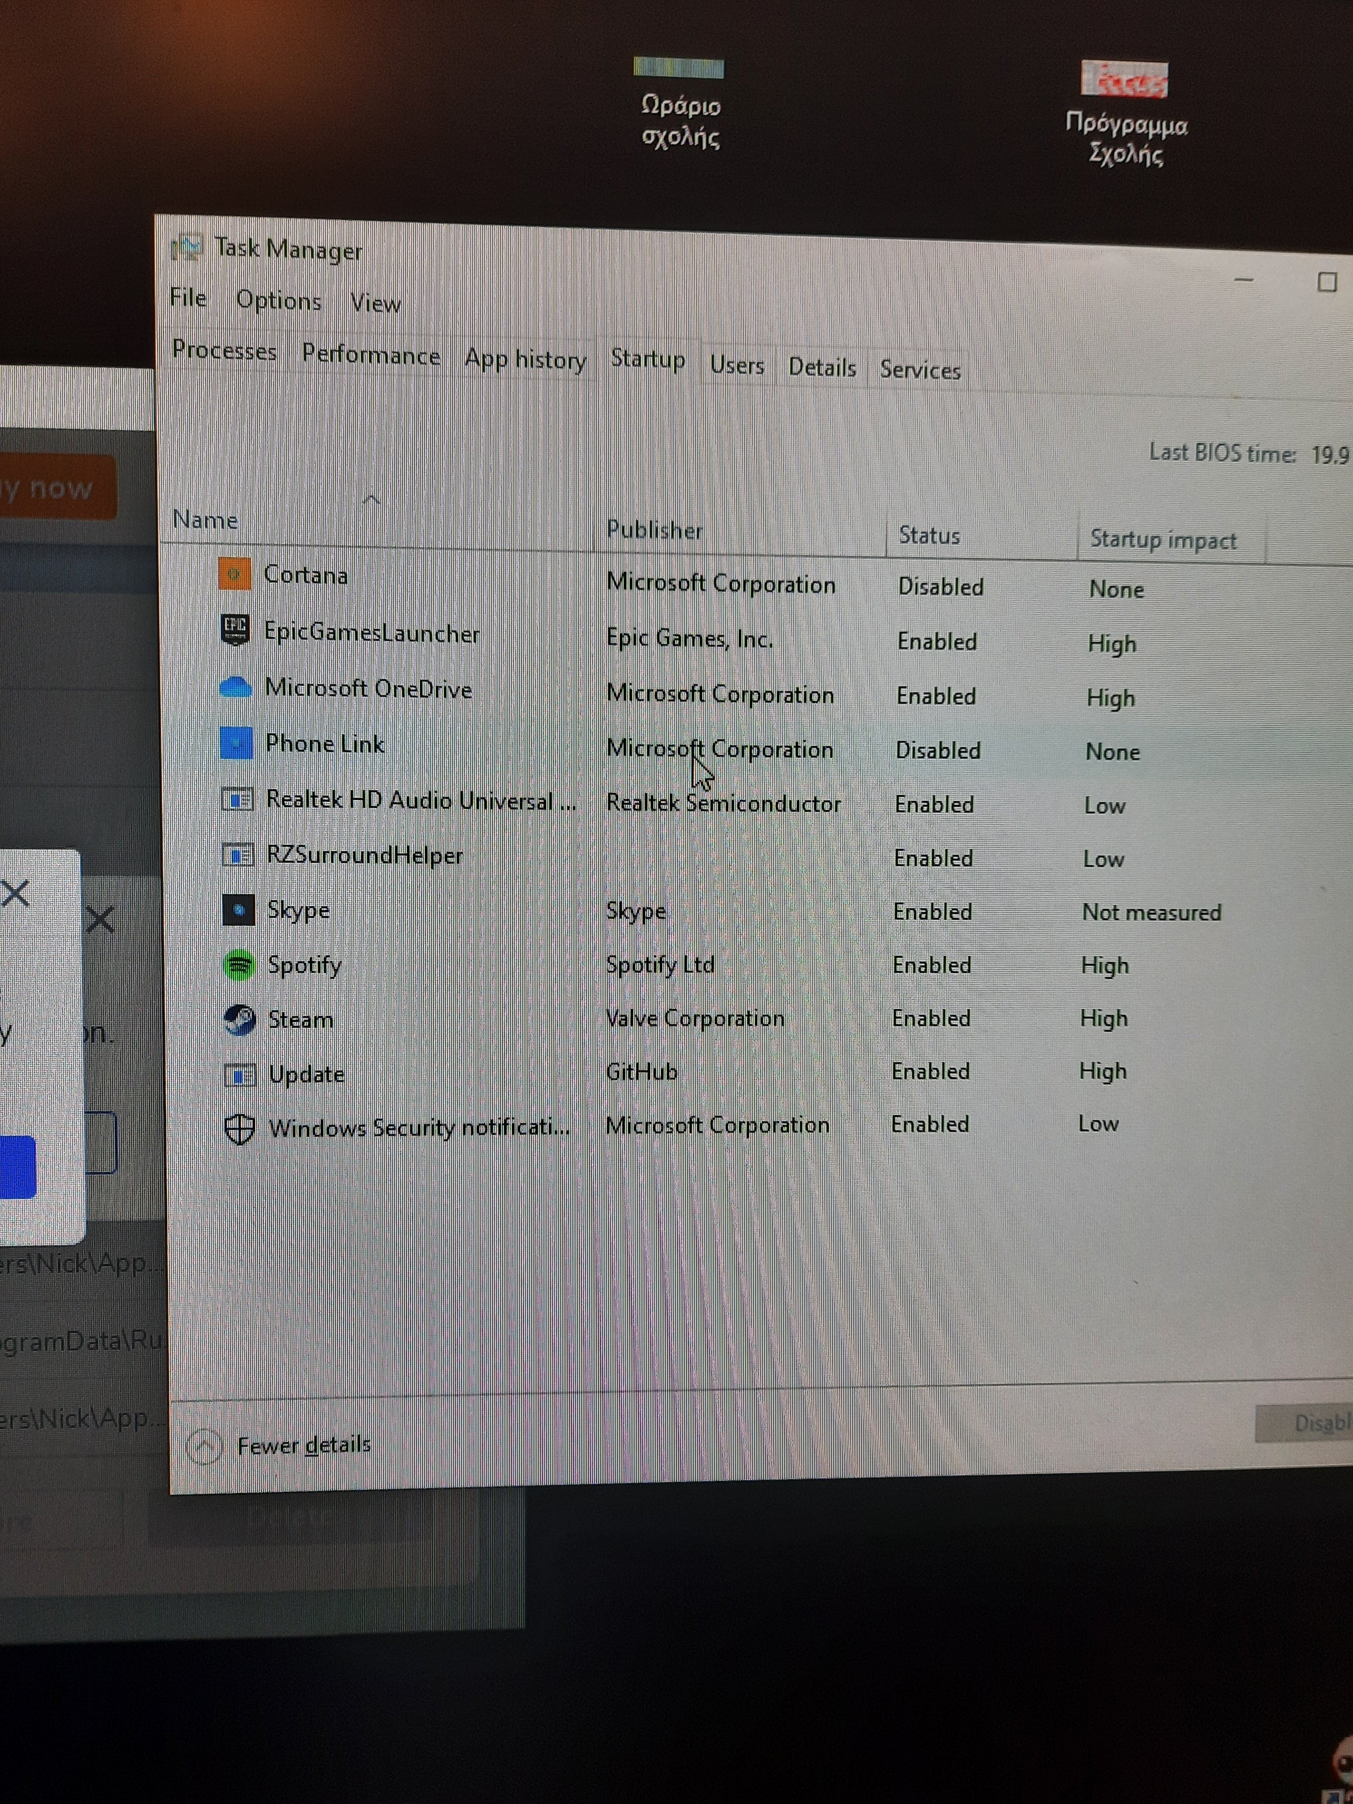Select the Windows Security notification entry
Image resolution: width=1353 pixels, height=1804 pixels.
point(419,1129)
